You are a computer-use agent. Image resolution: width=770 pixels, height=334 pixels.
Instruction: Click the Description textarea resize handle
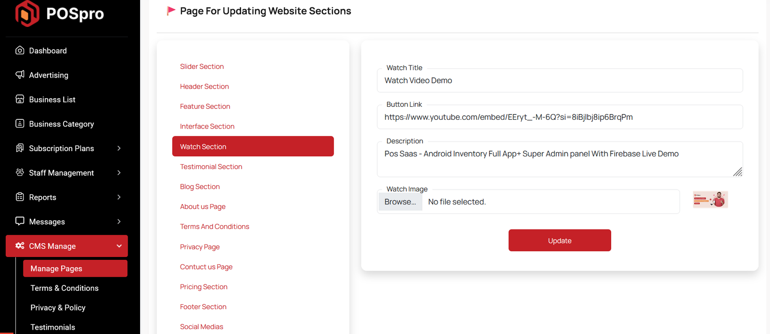click(x=738, y=172)
